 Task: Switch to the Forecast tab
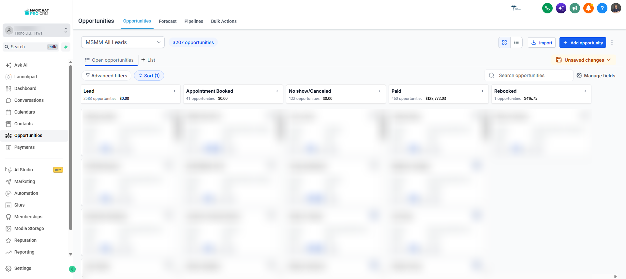(168, 21)
